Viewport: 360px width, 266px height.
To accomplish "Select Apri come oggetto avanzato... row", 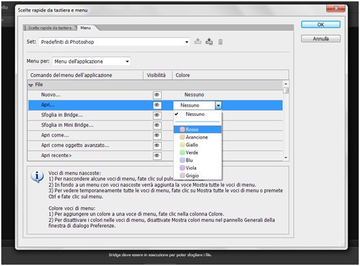I will (155, 145).
